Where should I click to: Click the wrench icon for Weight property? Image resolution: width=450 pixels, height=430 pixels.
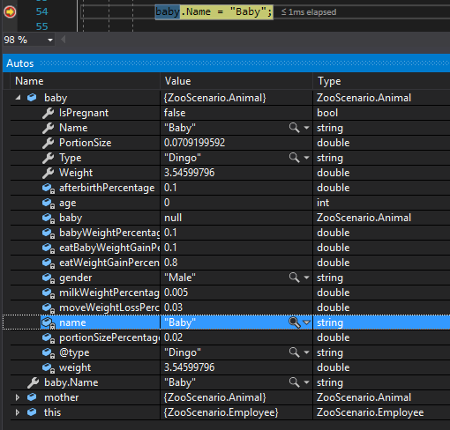(48, 173)
